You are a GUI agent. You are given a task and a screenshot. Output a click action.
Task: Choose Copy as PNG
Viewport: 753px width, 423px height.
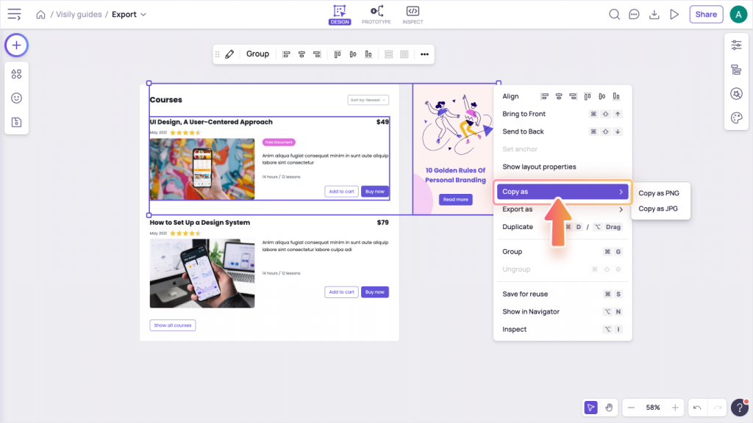[659, 193]
